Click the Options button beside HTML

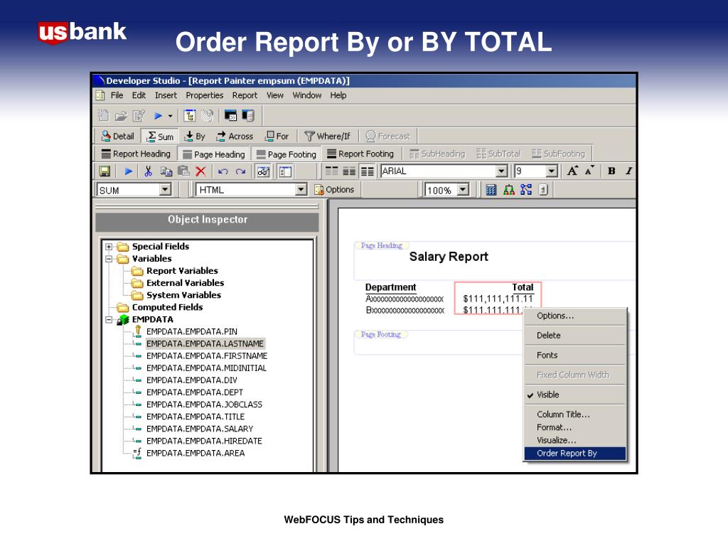tap(334, 189)
